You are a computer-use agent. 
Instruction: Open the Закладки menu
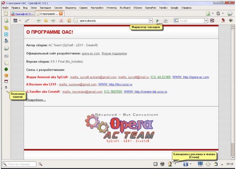45,8
